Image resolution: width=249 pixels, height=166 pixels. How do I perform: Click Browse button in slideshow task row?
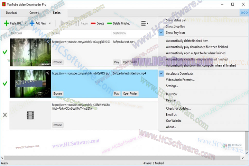(x=58, y=94)
